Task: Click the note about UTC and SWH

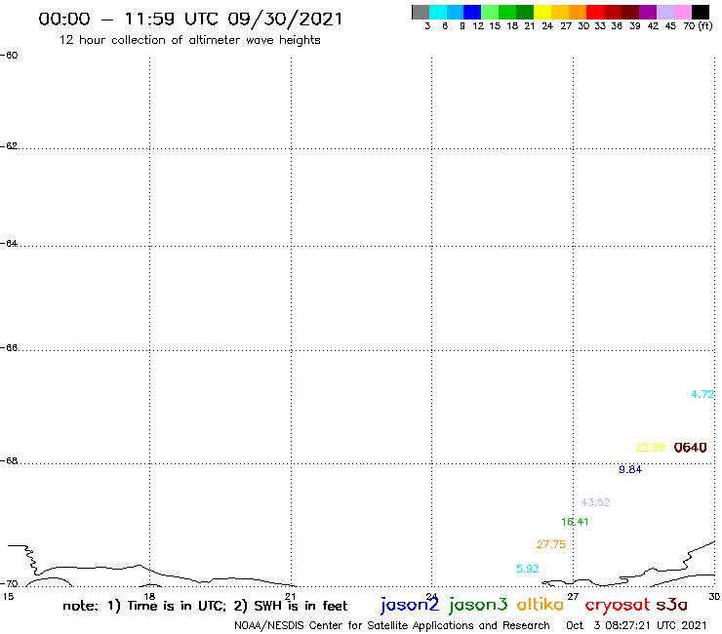Action: point(205,606)
